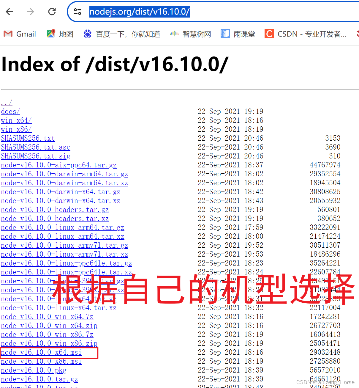This screenshot has width=359, height=388.
Task: Open the win-x64 directory
Action: point(16,120)
